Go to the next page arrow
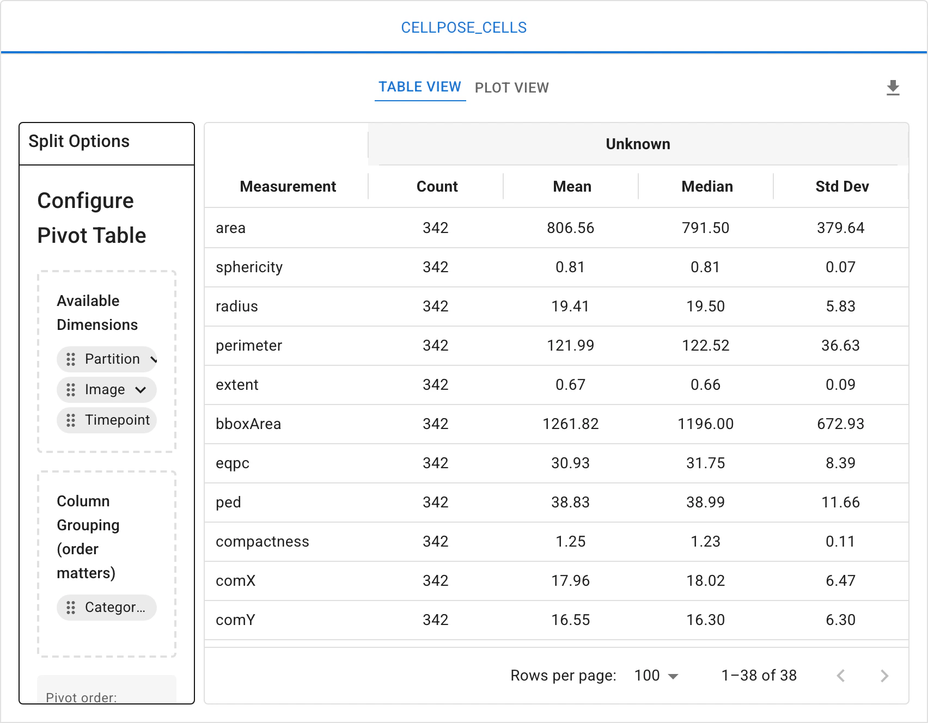 point(884,676)
